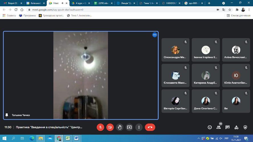Image resolution: width=253 pixels, height=142 pixels.
Task: Open the Windows notification center
Action: click(246, 139)
